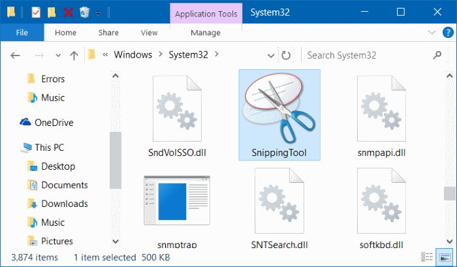Click the snmpapi.dll file name label
Image resolution: width=457 pixels, height=267 pixels.
tap(381, 153)
